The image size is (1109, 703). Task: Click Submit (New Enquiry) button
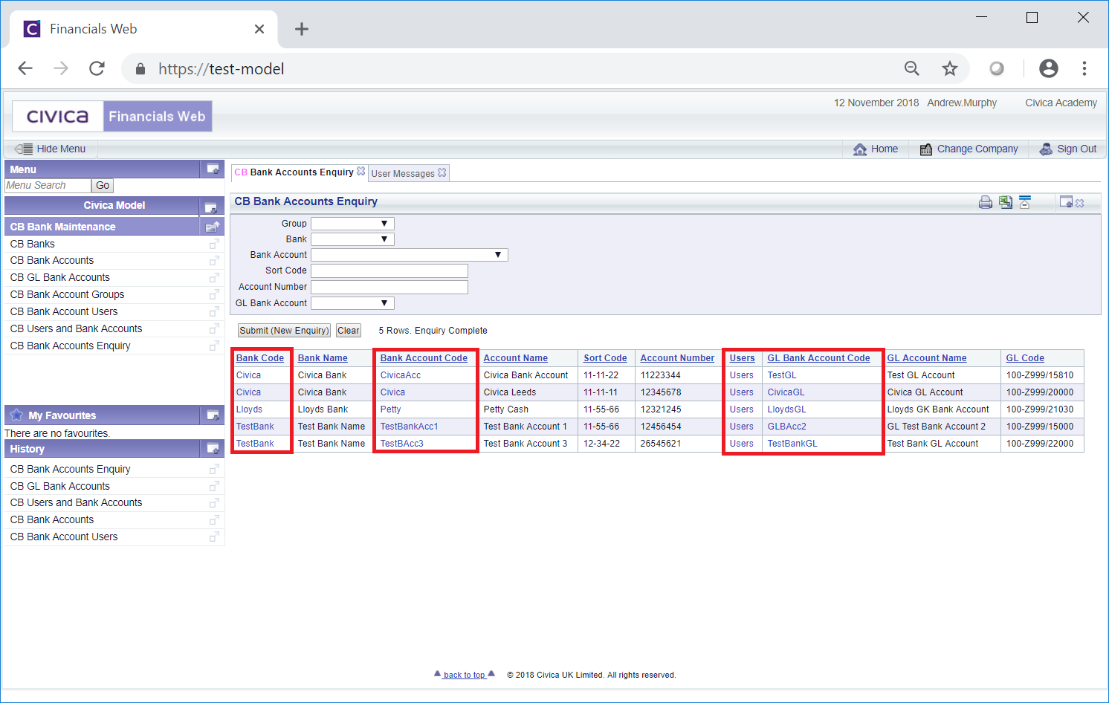(284, 331)
